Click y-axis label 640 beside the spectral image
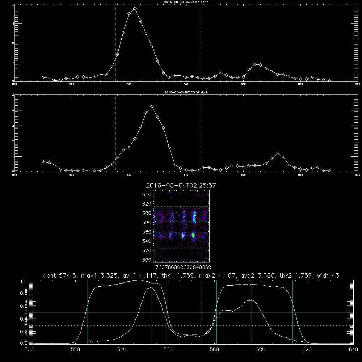This screenshot has width=362, height=362. point(147,195)
